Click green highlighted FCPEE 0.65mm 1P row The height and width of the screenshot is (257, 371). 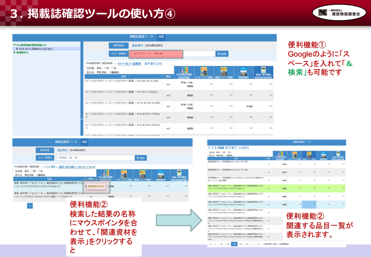click(x=276, y=188)
